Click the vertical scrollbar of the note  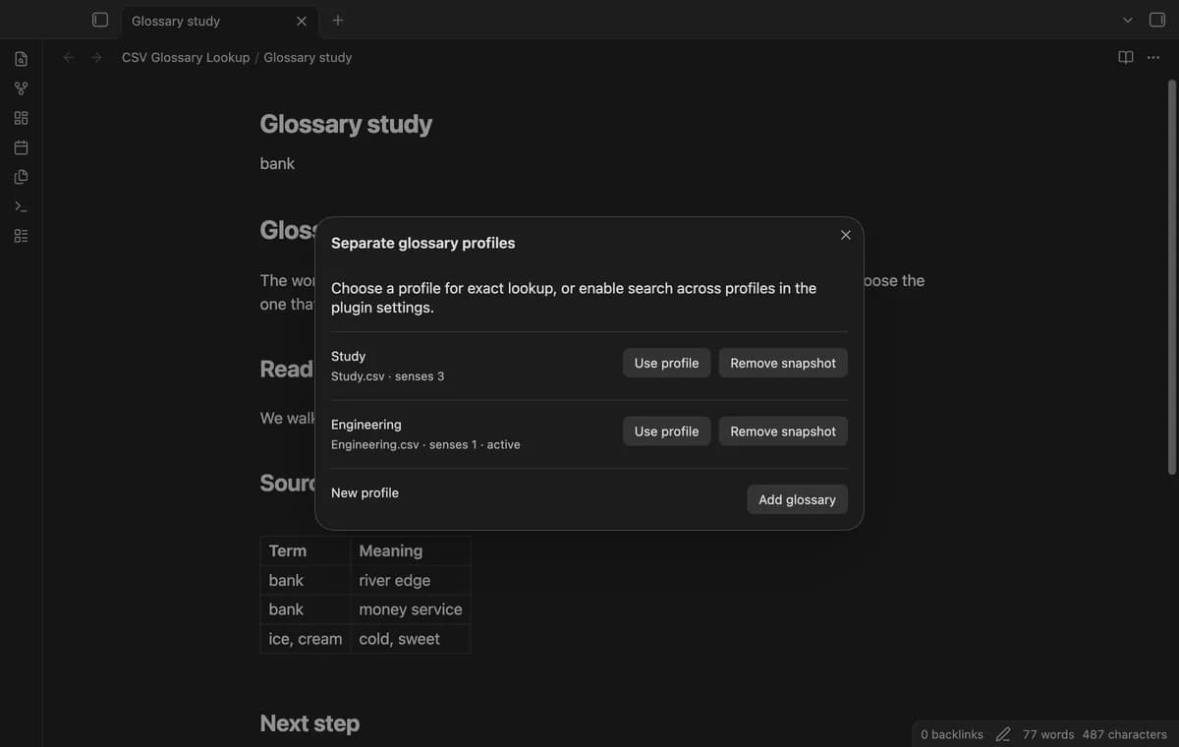pos(1171,275)
